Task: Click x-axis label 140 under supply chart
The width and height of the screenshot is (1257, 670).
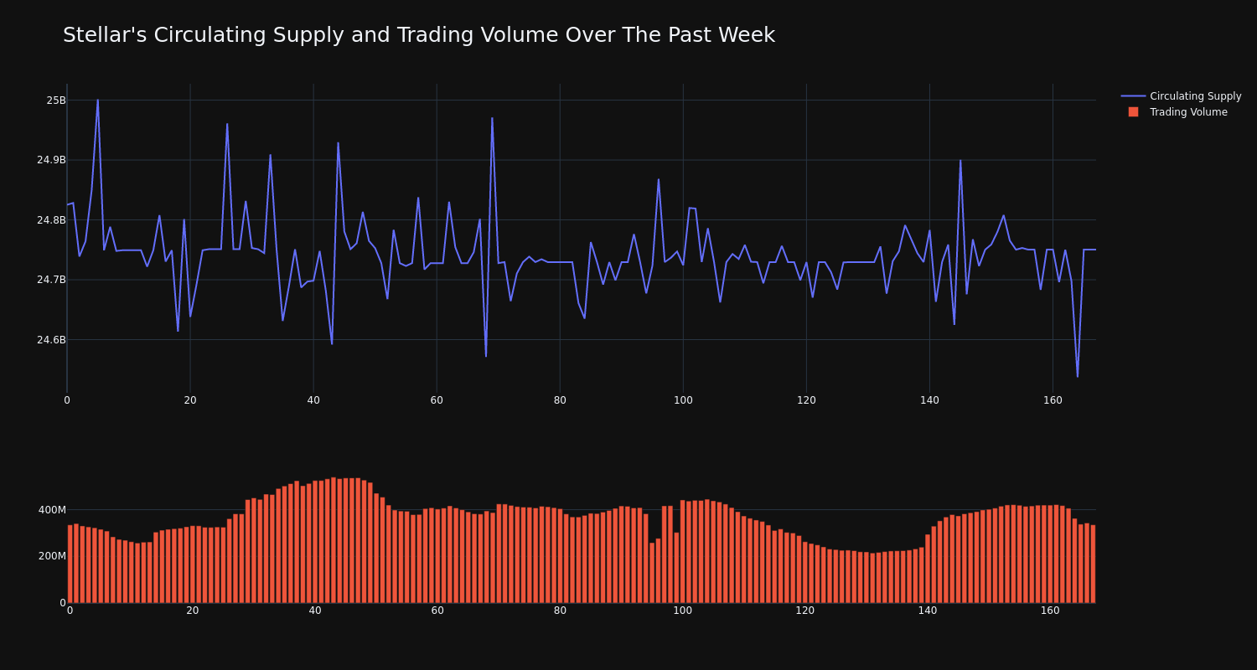Action: [929, 400]
